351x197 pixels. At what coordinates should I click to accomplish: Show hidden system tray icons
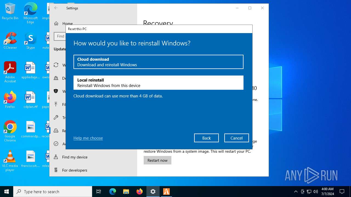(296, 192)
